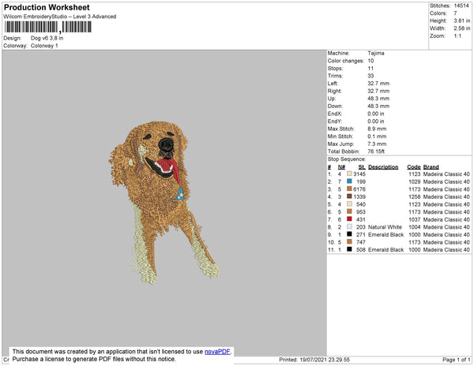Click thread code '1029' in stop 2

click(x=415, y=181)
